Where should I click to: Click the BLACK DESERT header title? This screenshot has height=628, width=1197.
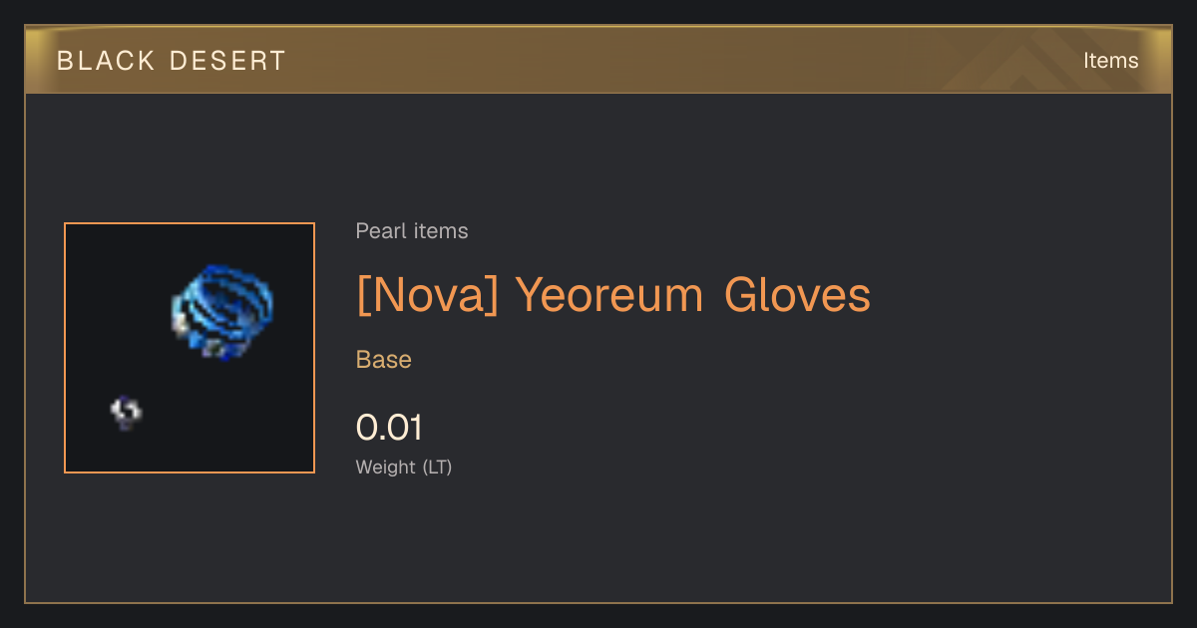(x=172, y=61)
